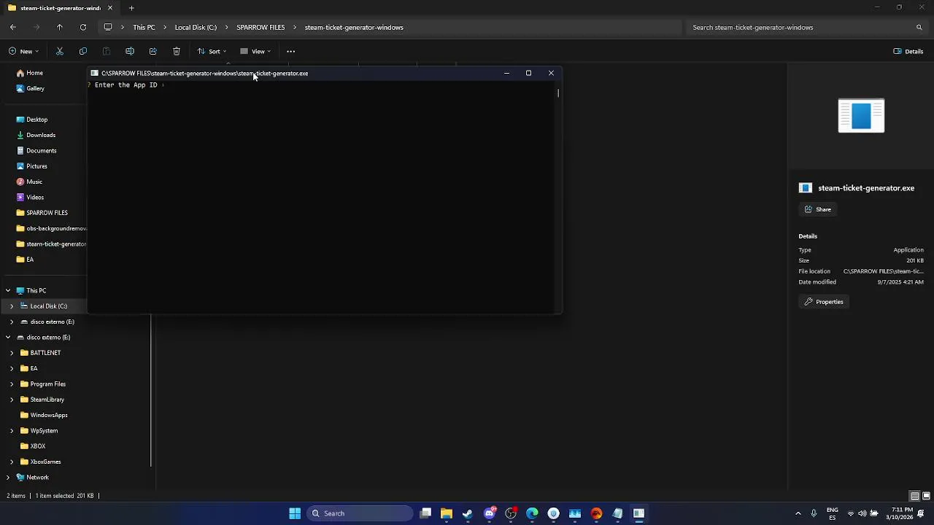Image resolution: width=934 pixels, height=525 pixels.
Task: Launch Steam from the taskbar
Action: coord(468,513)
